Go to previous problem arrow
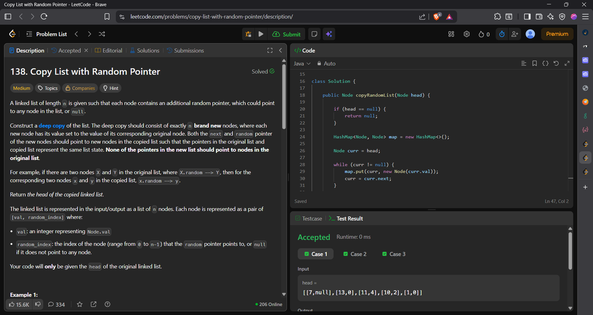The image size is (593, 315). 77,34
